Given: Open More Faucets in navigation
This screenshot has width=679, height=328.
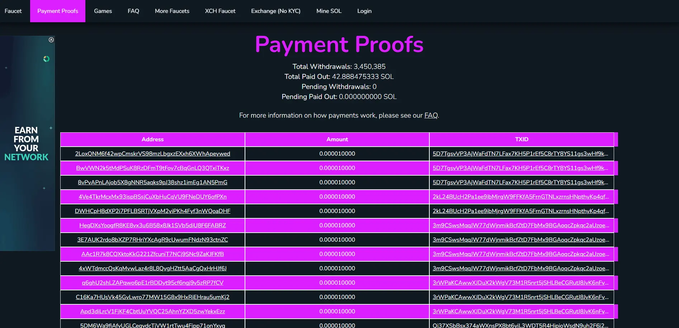Looking at the screenshot, I should click(172, 11).
